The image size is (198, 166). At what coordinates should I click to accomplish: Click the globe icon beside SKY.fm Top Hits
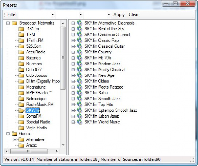pos(80,105)
